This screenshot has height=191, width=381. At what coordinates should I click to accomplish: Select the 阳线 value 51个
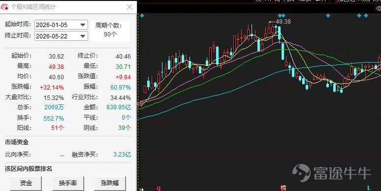[x=58, y=128]
